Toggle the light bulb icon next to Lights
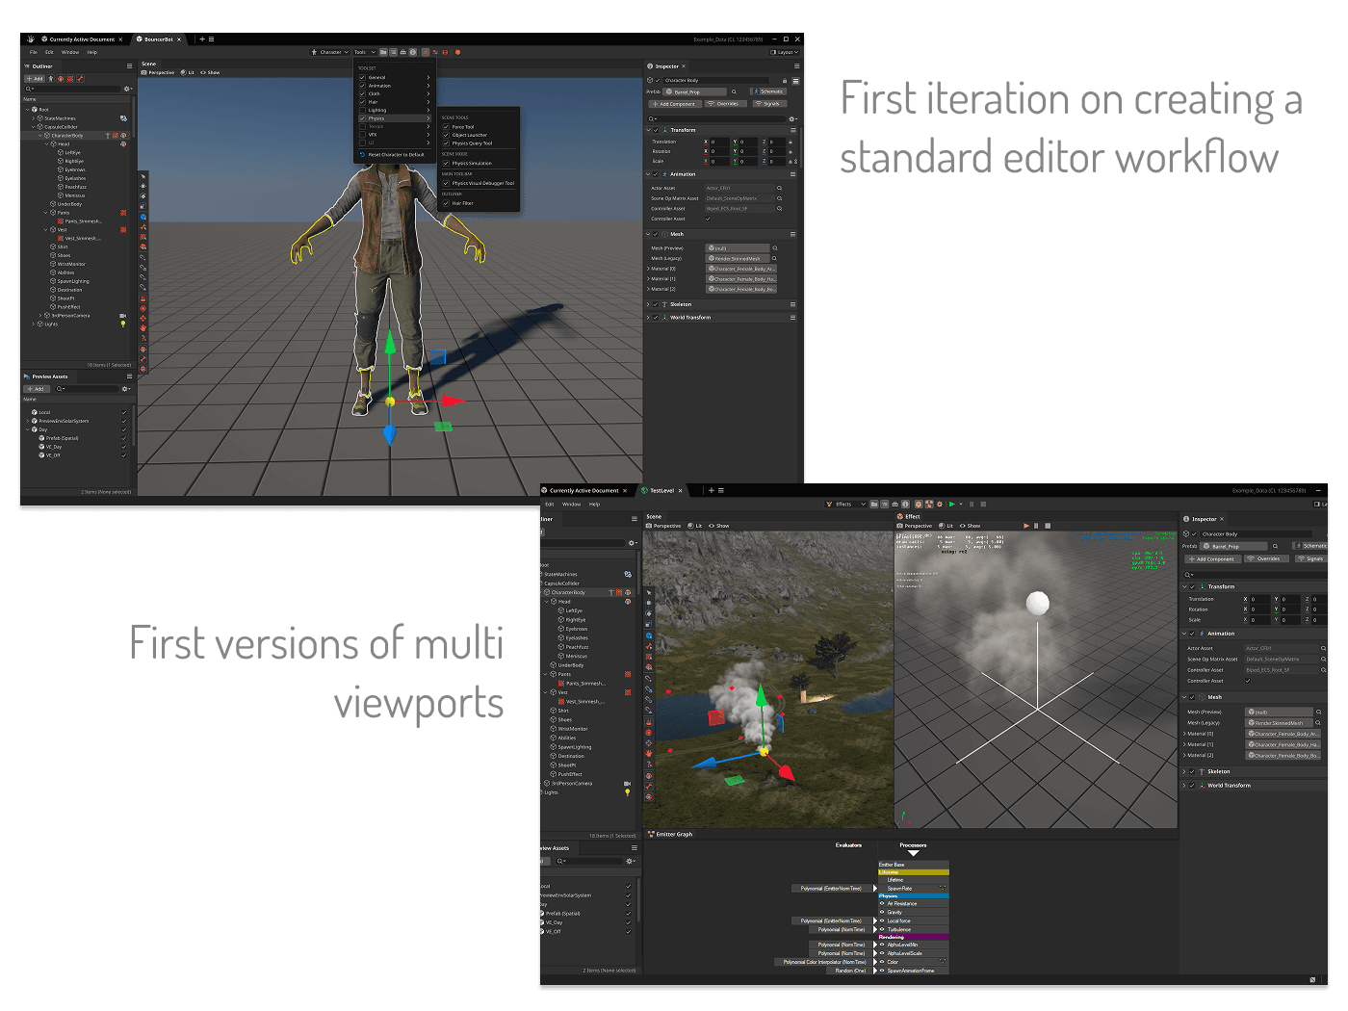This screenshot has width=1348, height=1011. point(123,324)
